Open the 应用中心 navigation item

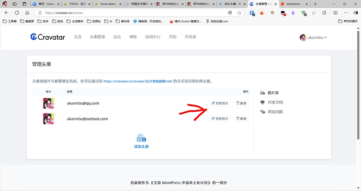point(153,37)
